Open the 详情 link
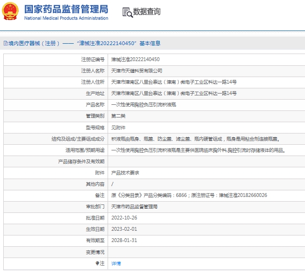Screen dimensions: 305x274 click(x=116, y=264)
